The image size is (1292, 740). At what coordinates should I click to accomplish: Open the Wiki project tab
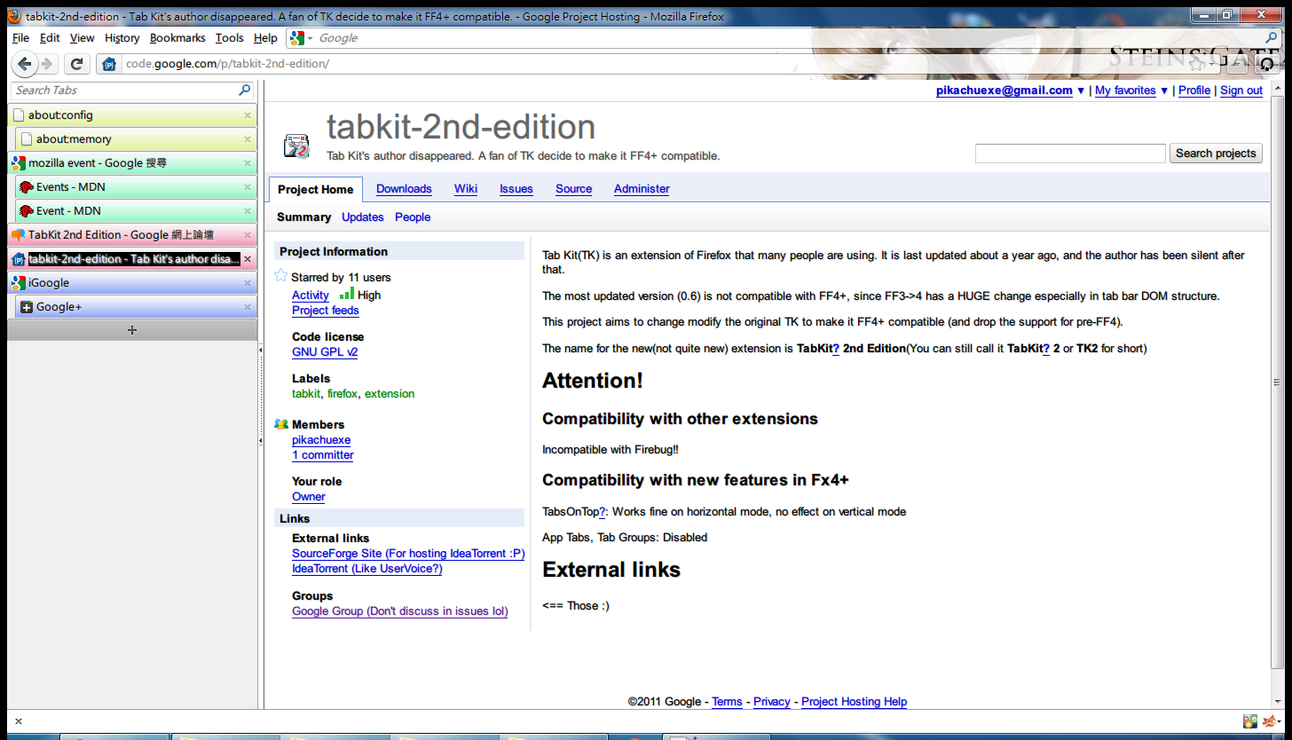click(x=466, y=189)
